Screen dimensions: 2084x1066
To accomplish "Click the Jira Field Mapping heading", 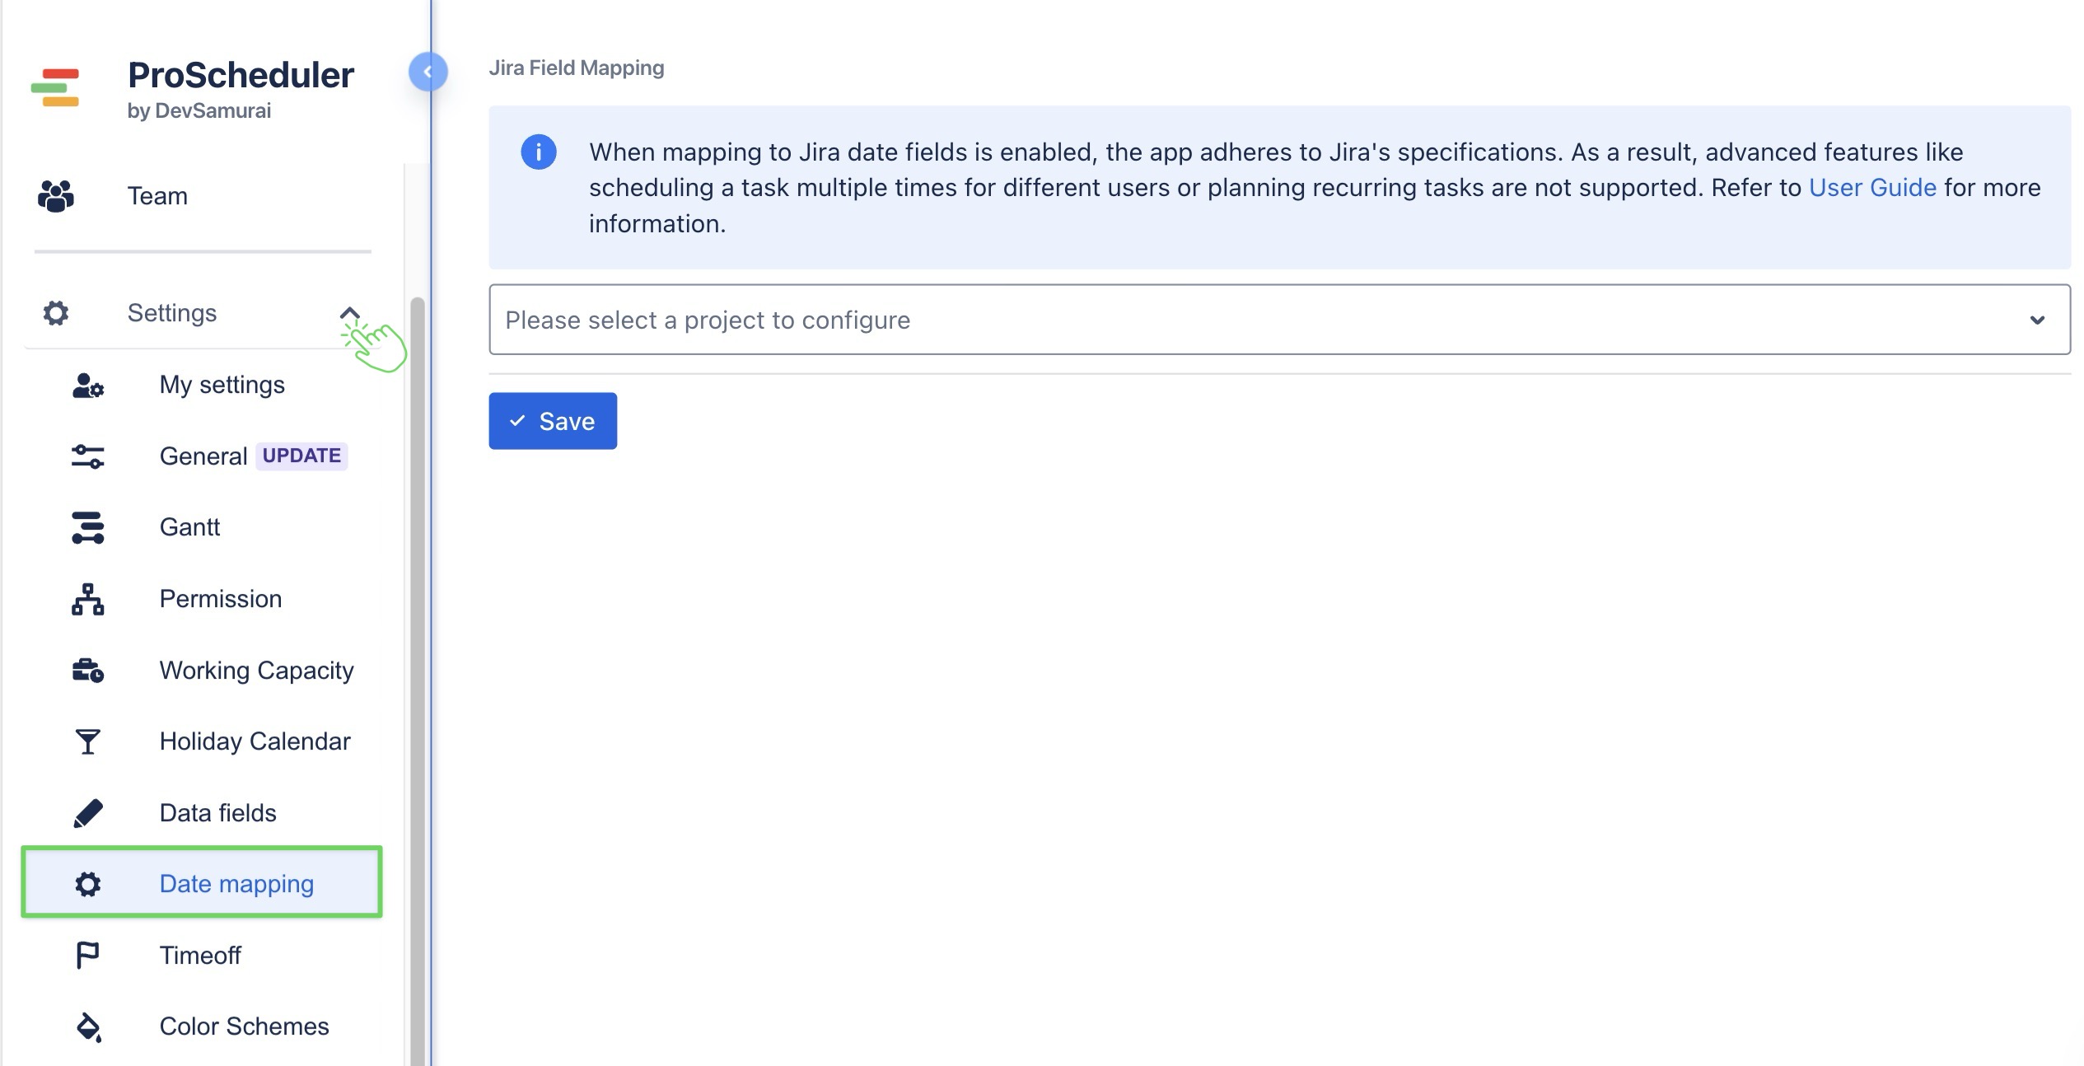I will pyautogui.click(x=577, y=68).
